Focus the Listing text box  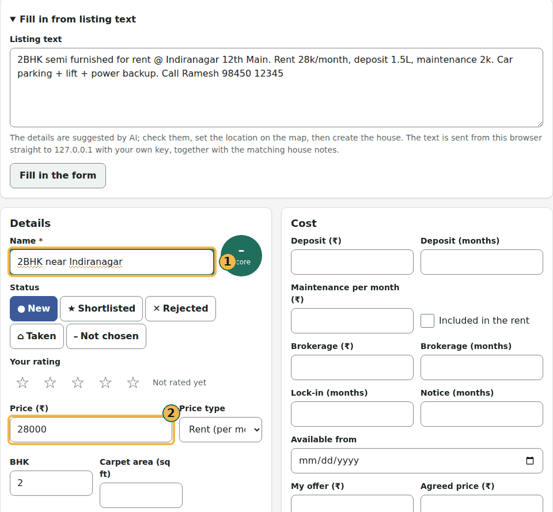276,88
